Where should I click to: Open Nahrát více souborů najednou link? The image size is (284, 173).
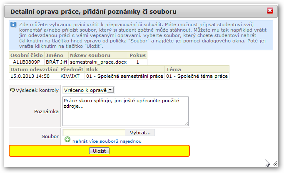[x=107, y=141]
